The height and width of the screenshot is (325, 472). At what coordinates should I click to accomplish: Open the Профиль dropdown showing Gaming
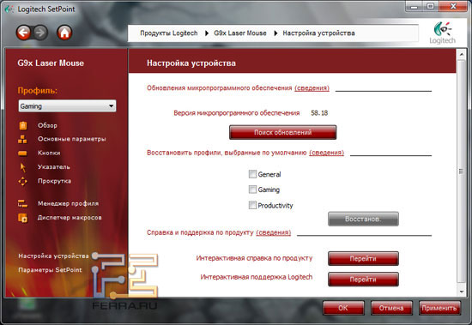(x=67, y=106)
